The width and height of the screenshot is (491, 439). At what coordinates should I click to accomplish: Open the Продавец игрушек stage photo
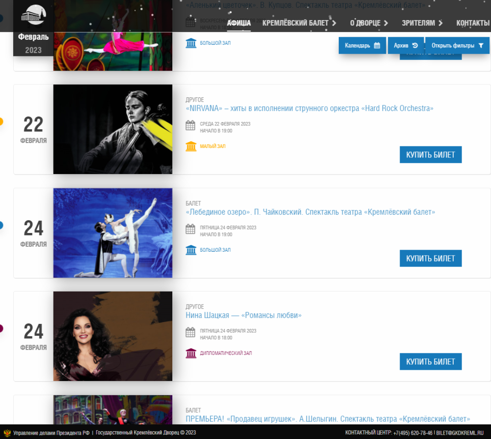113,410
